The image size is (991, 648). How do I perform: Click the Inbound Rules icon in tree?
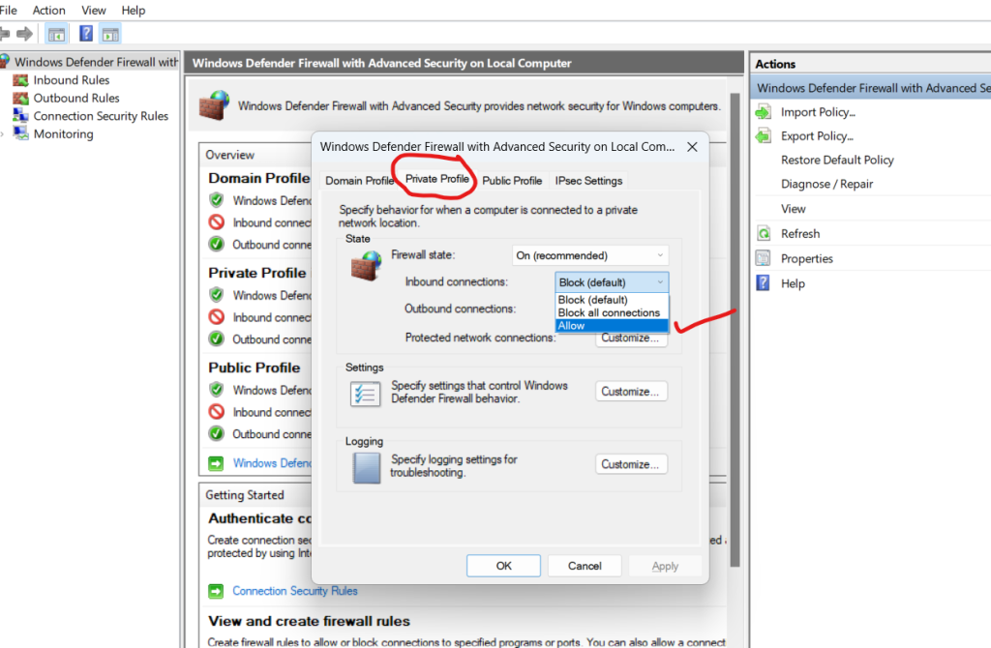coord(21,80)
